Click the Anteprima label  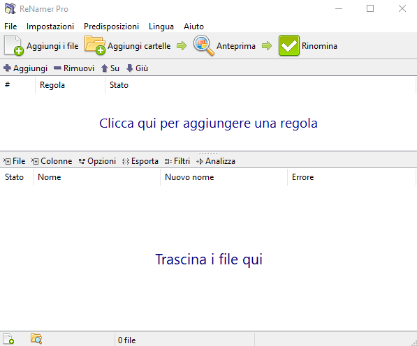(x=236, y=46)
